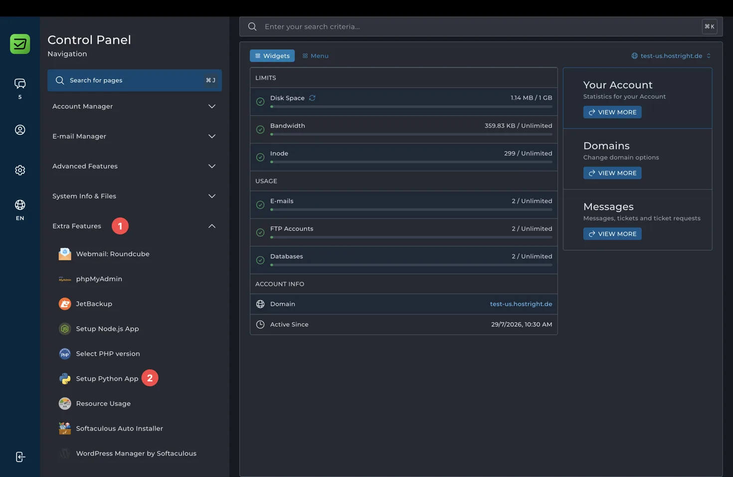Open the messages chat icon with 5
733x477 pixels.
coord(20,83)
